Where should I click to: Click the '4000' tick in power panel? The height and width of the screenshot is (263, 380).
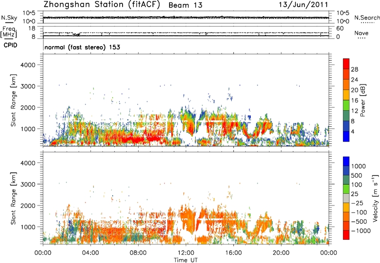(x=28, y=65)
